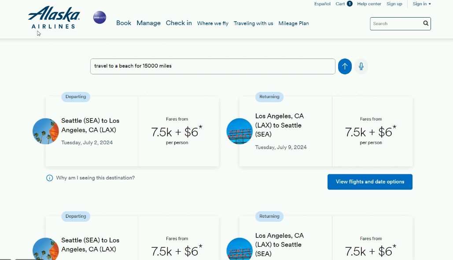Click second card's Los Angeles to Seattle title
Viewport: 453px width, 260px height.
tap(280, 245)
